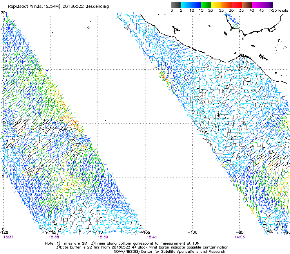Click the '15' latitude axis label
The width and height of the screenshot is (290, 254).
(x=3, y=68)
